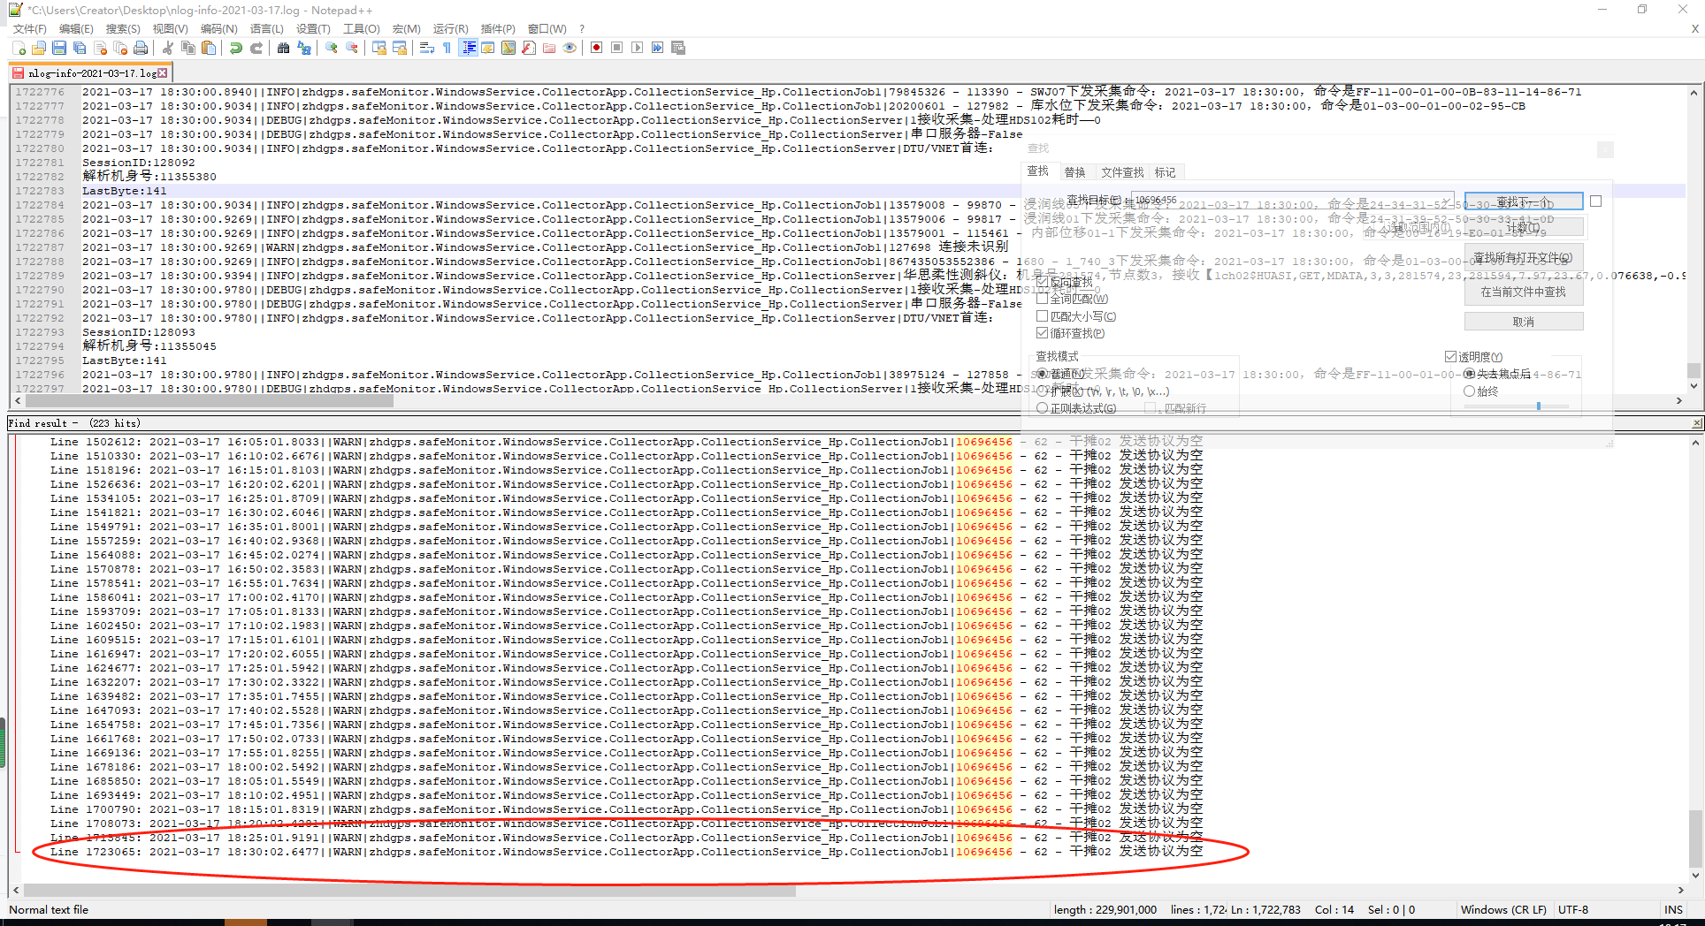Close the nlog-info-2021-03-17.log tab
The image size is (1705, 926).
point(163,73)
